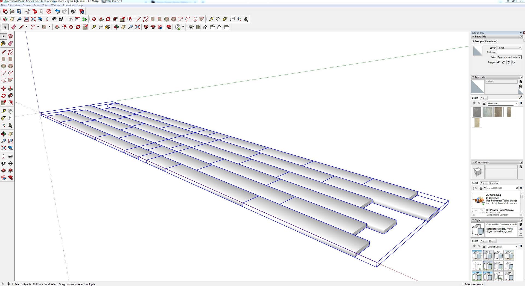
Task: Click the Edit tab in Materials panel
Action: 483,98
